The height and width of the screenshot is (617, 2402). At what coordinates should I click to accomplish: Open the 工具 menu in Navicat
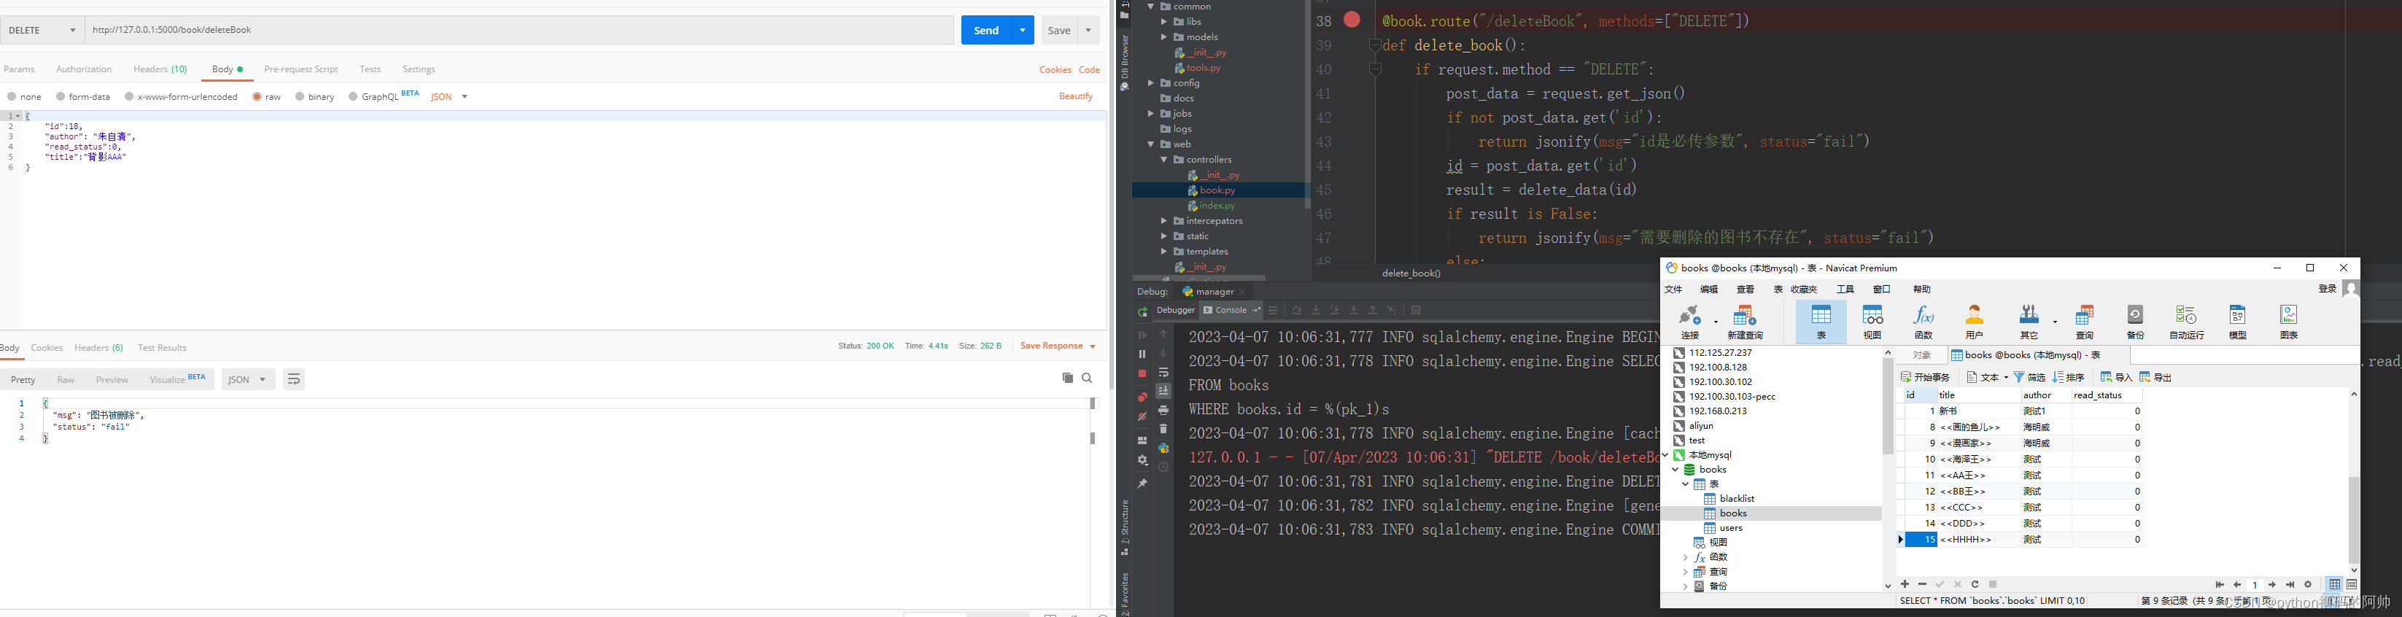[1845, 290]
